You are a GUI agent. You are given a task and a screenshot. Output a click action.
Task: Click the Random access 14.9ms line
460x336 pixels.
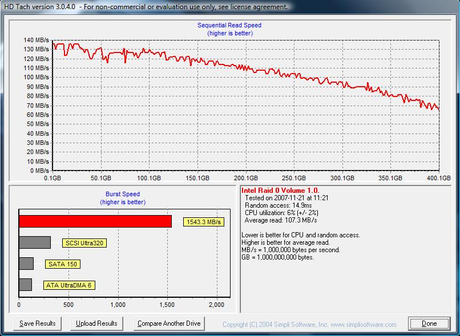click(x=279, y=205)
